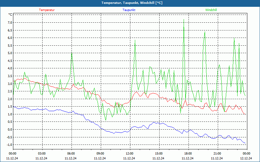Select the 21:00 time axis label
Viewport: 260px width, 162px height.
[x=217, y=154]
